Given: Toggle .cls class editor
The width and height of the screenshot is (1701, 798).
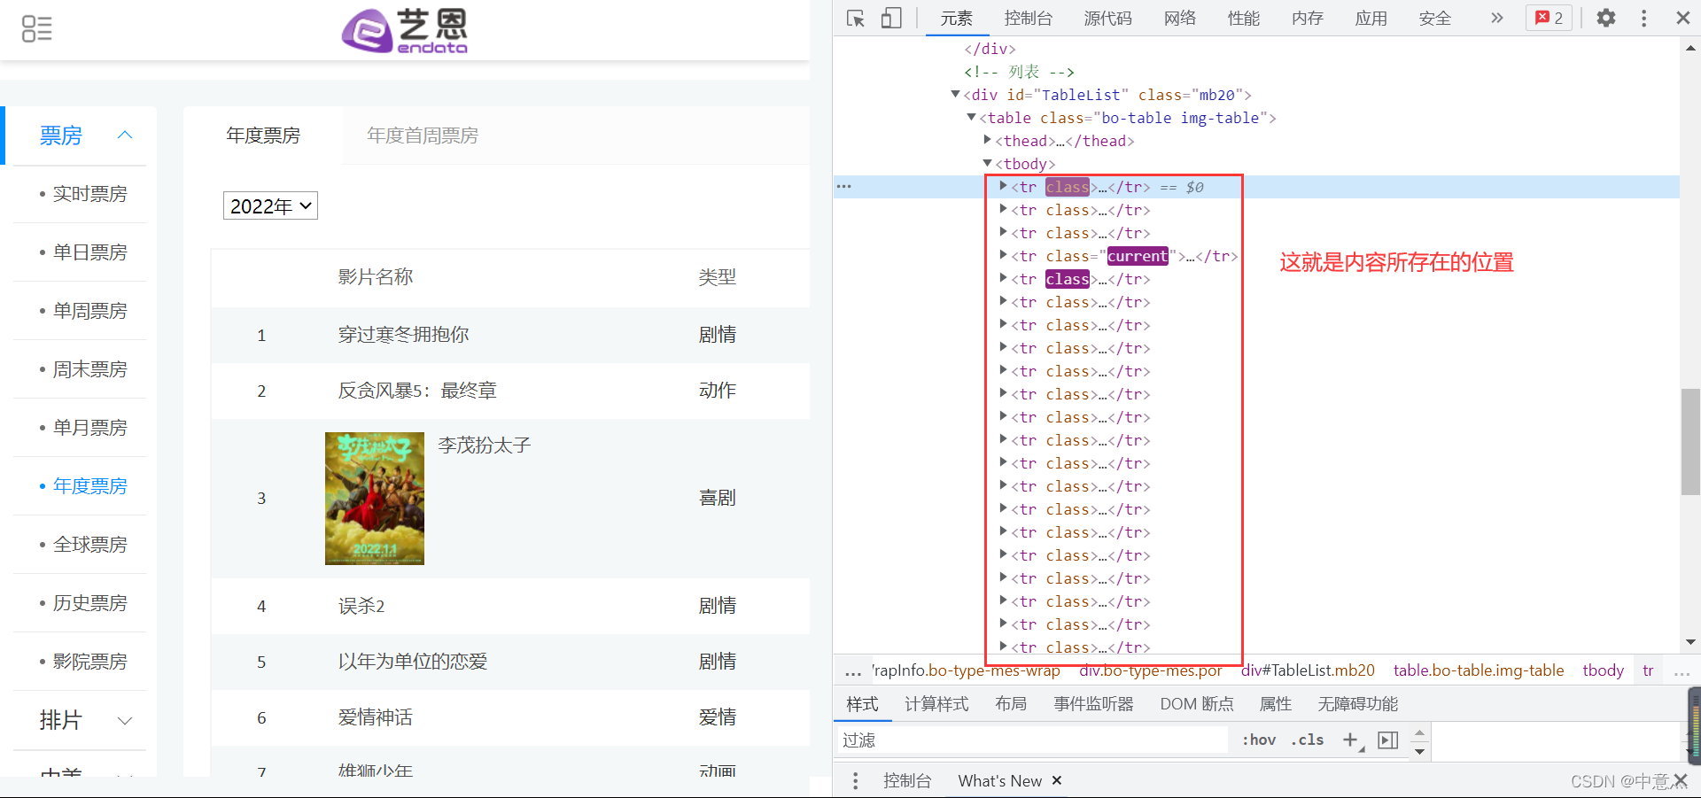Looking at the screenshot, I should [x=1308, y=740].
